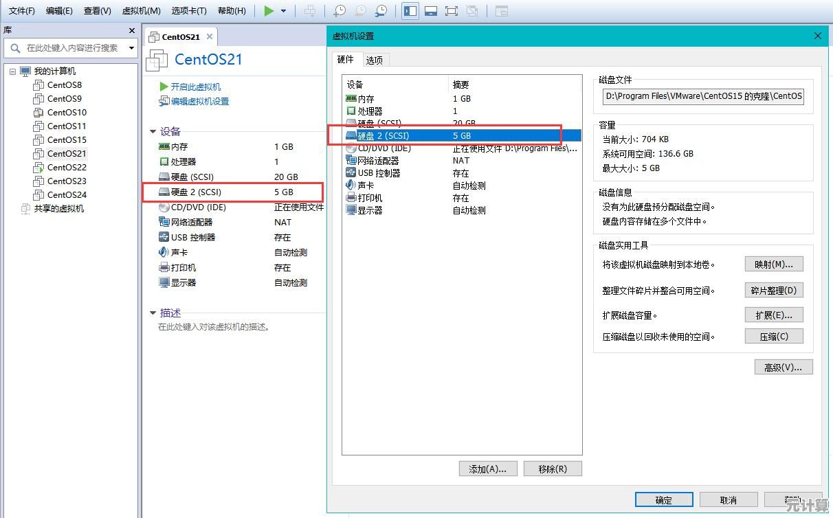Open the 选项卡(T) menu
The image size is (833, 518).
tap(189, 11)
